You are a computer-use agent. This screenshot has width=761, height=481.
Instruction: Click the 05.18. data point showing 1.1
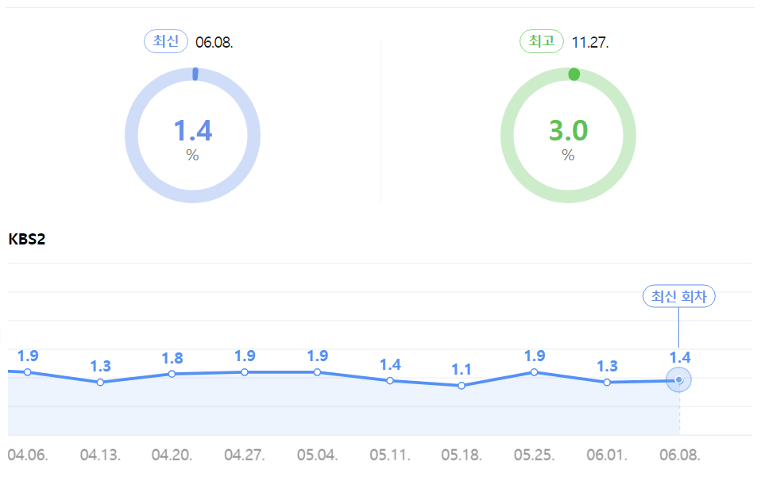462,386
